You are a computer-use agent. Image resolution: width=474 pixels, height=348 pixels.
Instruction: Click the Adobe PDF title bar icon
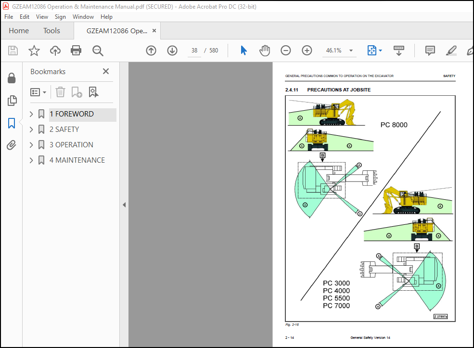6,6
